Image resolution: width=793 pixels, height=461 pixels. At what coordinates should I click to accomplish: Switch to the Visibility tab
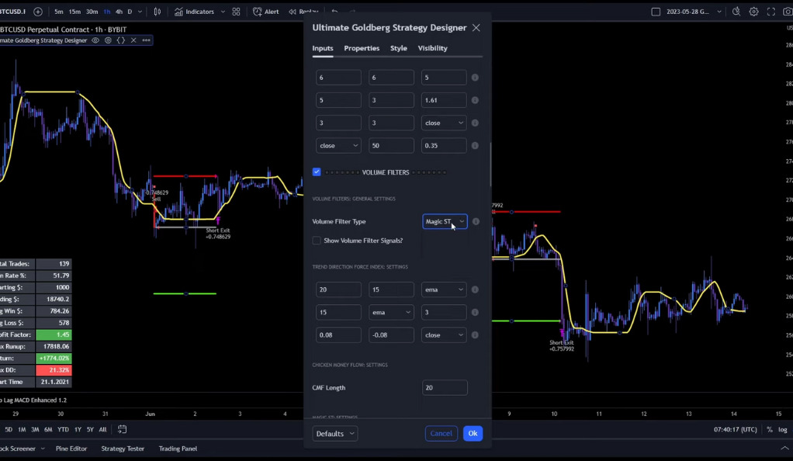click(x=432, y=48)
